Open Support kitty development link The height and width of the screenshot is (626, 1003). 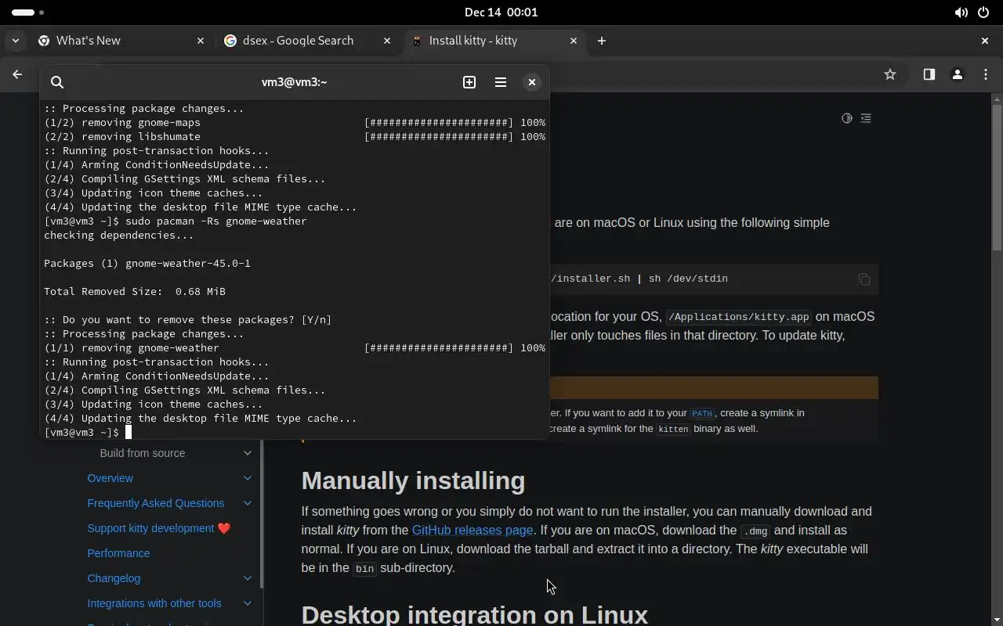tap(159, 528)
